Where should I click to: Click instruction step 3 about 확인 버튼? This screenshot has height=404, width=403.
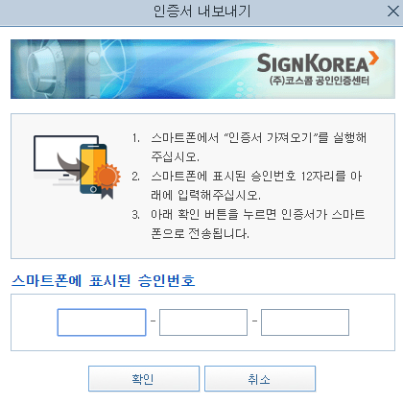tap(249, 224)
